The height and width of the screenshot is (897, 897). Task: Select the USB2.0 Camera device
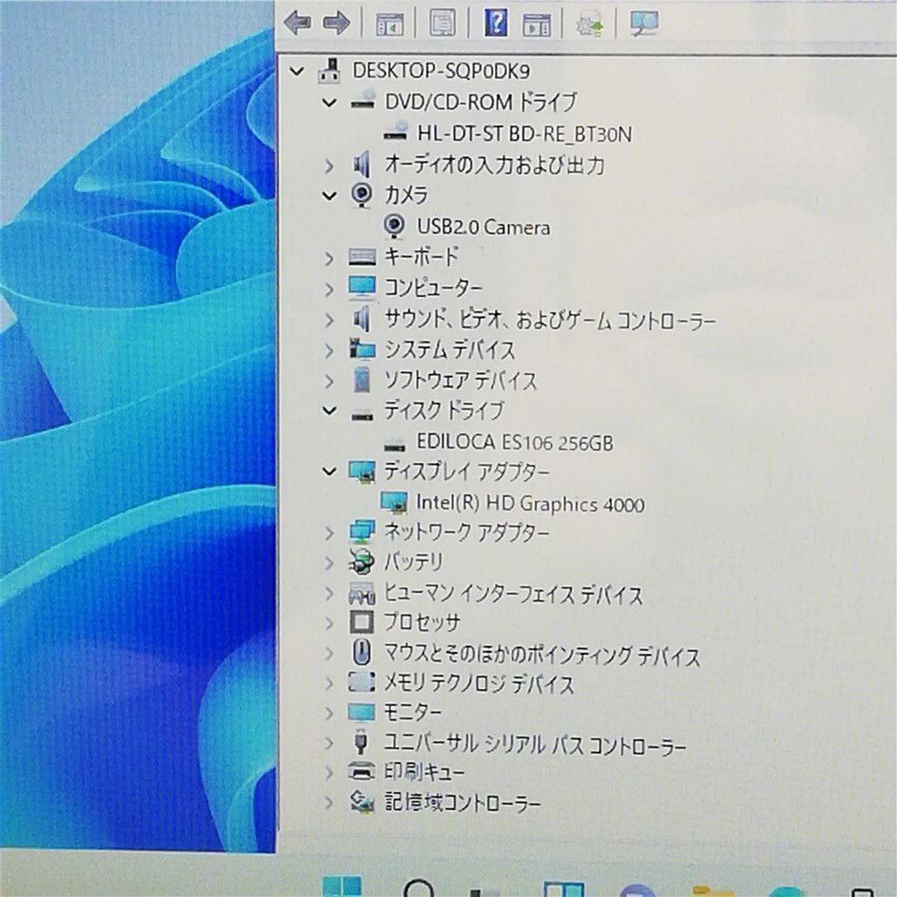tap(483, 227)
